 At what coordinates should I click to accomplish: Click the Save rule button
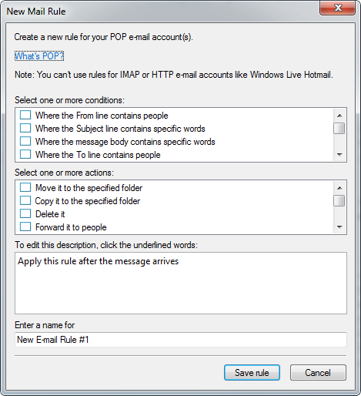252,373
